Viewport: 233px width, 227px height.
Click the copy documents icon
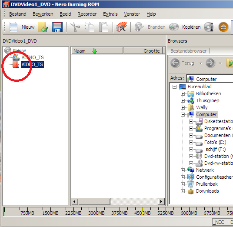point(90,27)
